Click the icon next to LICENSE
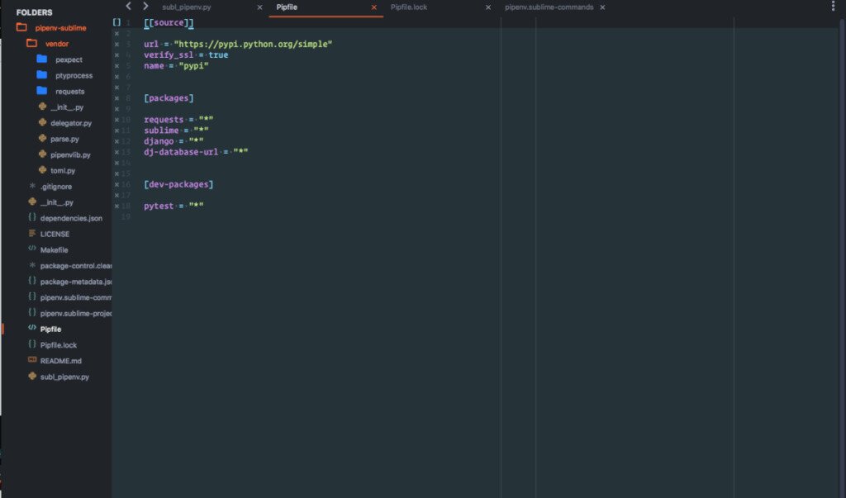This screenshot has height=498, width=846. point(31,234)
